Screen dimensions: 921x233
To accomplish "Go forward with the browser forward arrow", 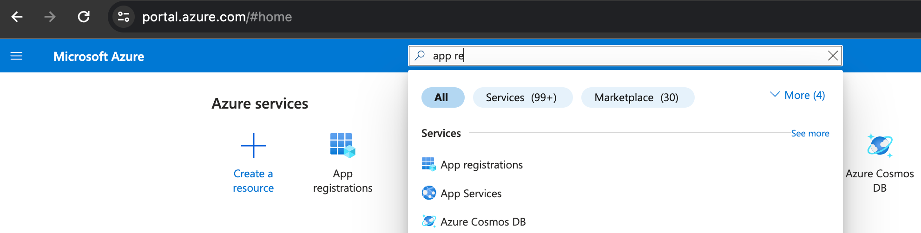I will point(50,17).
